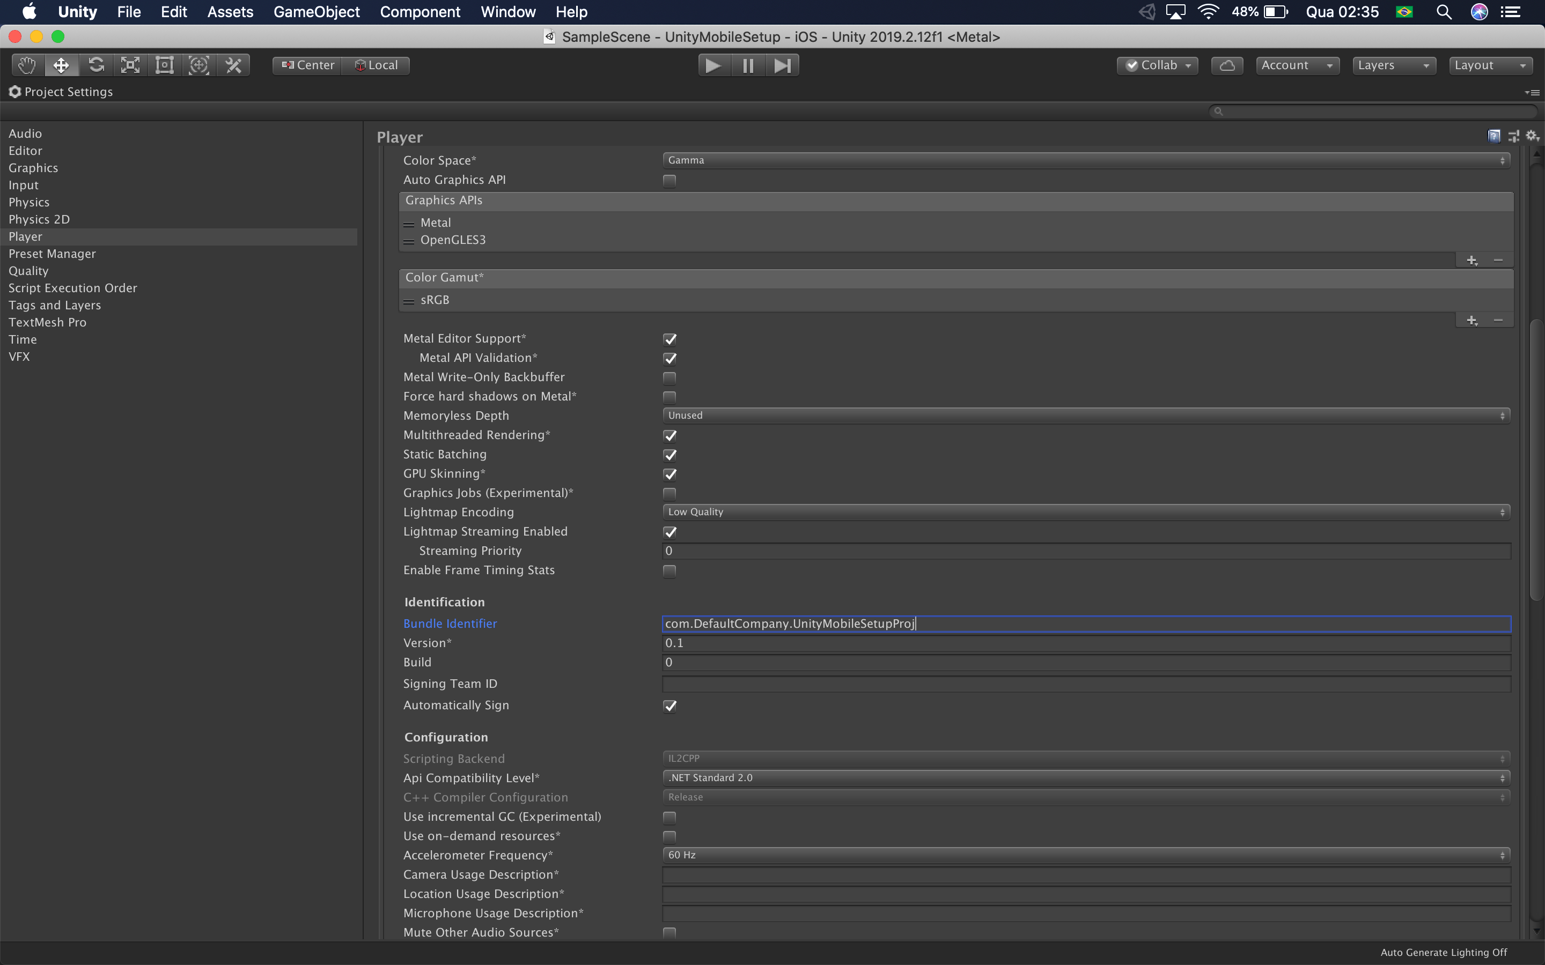This screenshot has height=965, width=1545.
Task: Open Api Compatibility Level dropdown
Action: (1086, 777)
